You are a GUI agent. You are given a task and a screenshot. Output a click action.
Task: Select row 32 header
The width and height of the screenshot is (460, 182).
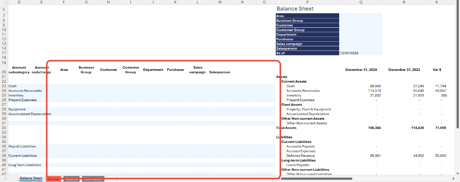click(x=4, y=128)
